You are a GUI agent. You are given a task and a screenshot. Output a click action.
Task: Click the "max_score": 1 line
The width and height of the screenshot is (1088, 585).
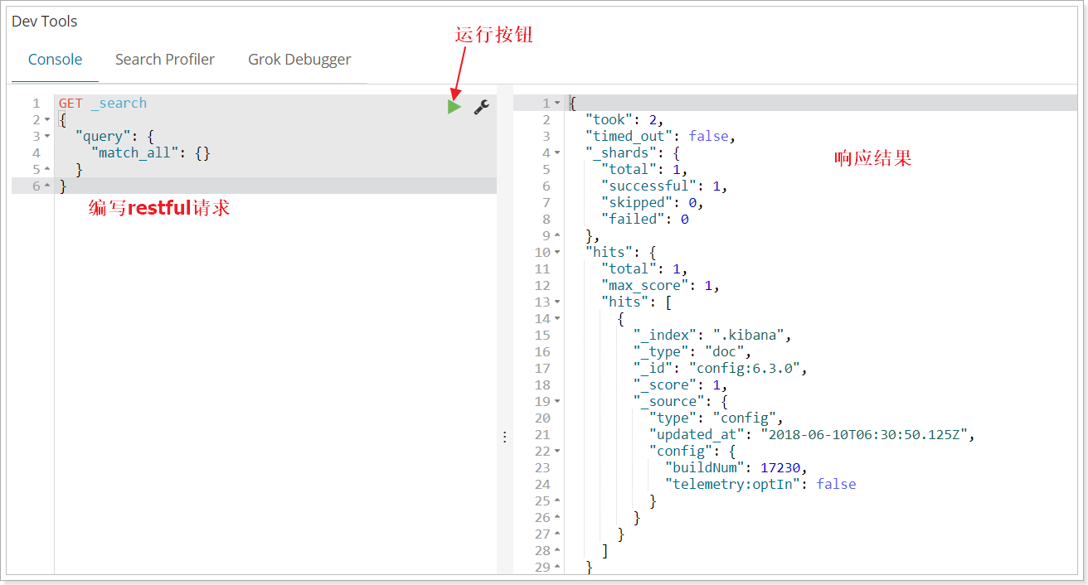[x=660, y=285]
